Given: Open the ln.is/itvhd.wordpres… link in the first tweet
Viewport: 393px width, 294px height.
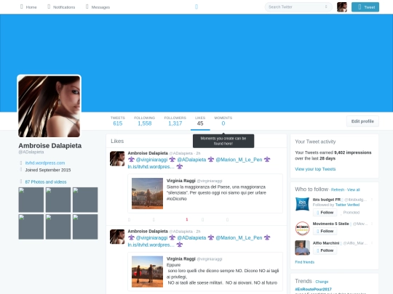Looking at the screenshot, I should click(x=151, y=167).
